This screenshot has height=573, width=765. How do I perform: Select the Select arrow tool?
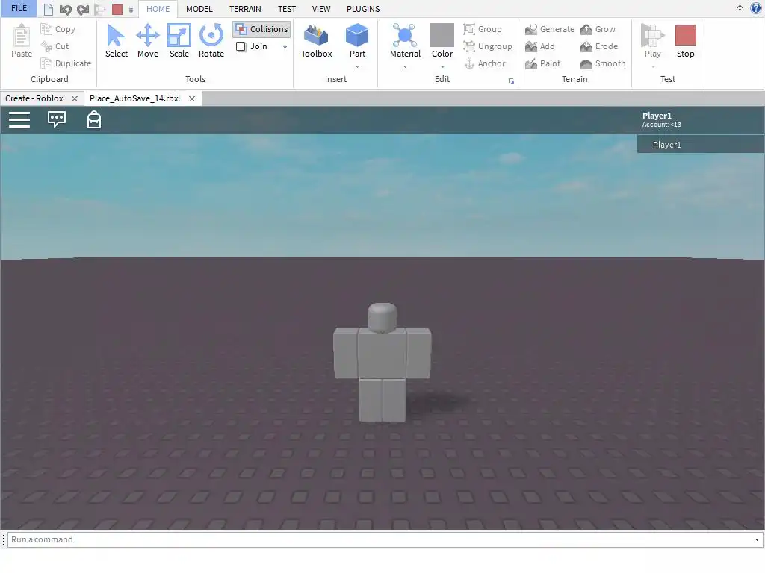click(x=116, y=42)
